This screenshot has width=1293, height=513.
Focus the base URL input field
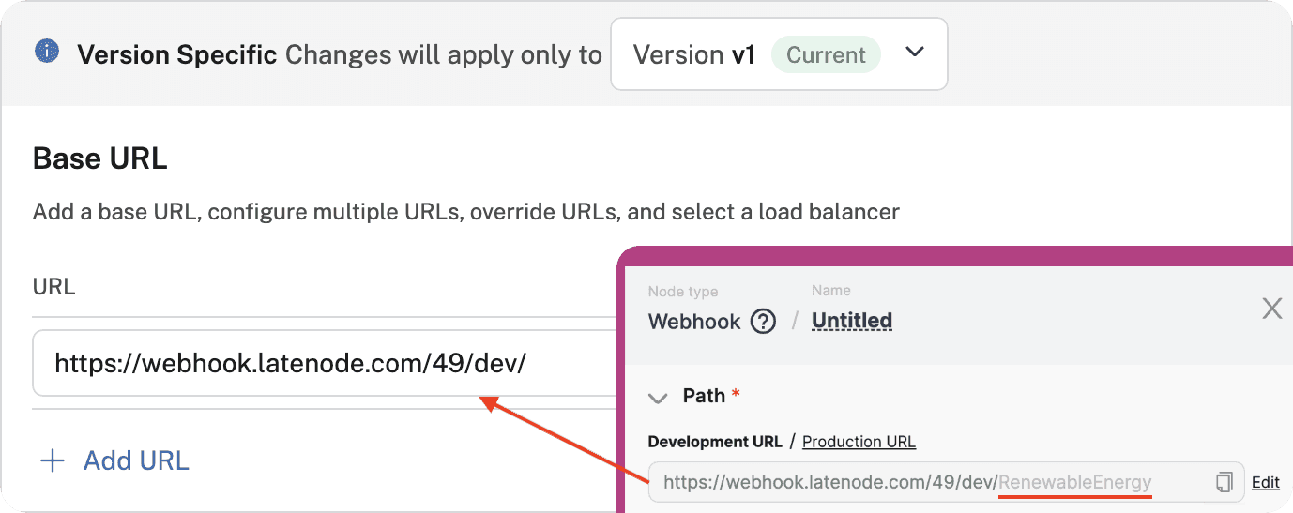pos(319,363)
